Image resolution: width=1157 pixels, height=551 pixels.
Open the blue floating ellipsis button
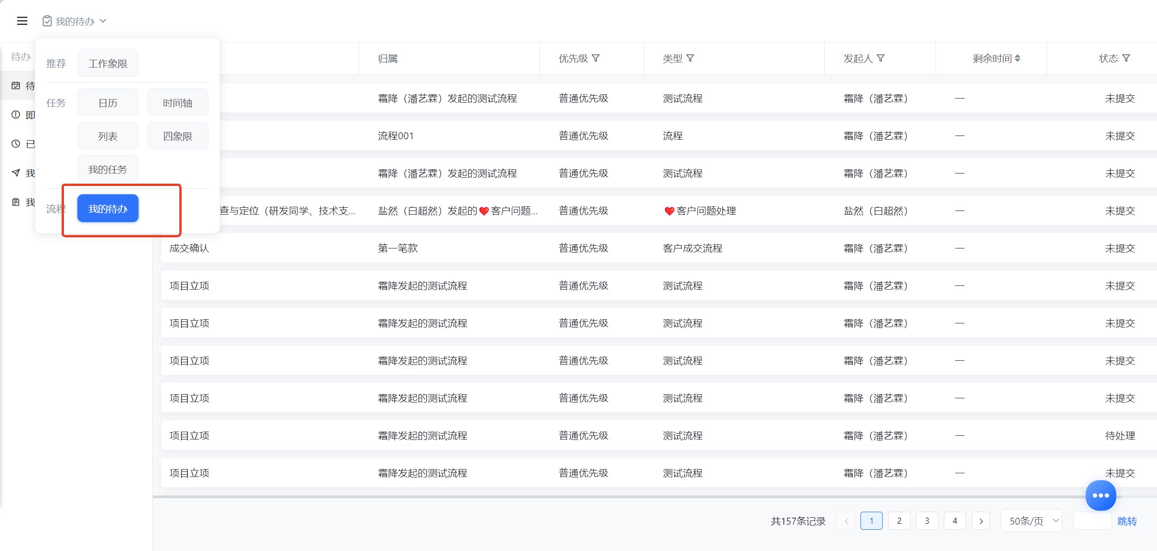pos(1100,495)
